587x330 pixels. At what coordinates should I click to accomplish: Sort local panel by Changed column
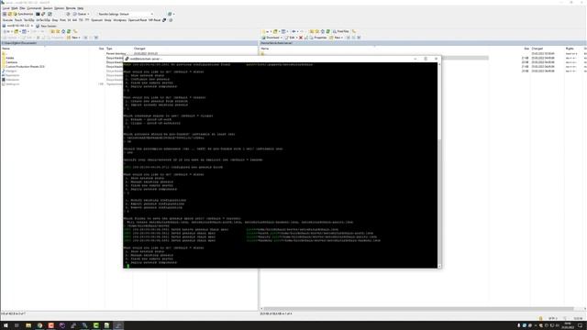pos(139,49)
